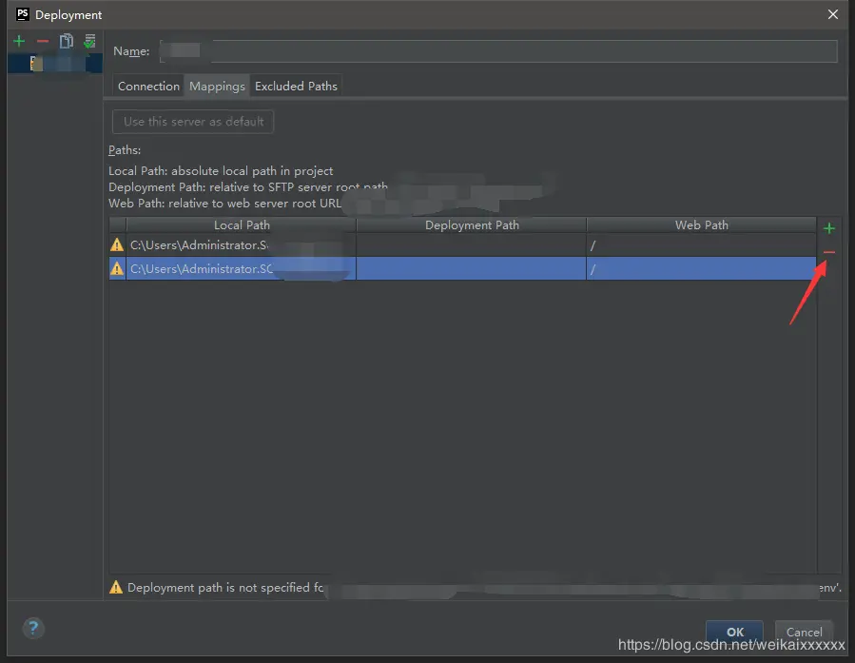Go to the Excluded Paths tab
This screenshot has width=855, height=663.
296,87
